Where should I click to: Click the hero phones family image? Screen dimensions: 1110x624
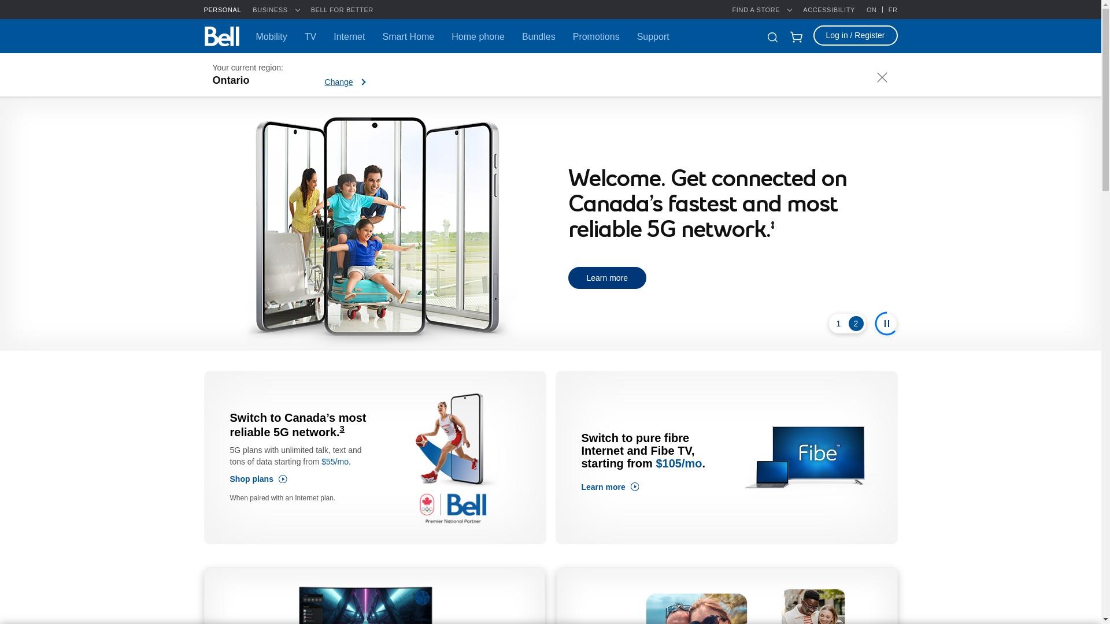click(378, 226)
